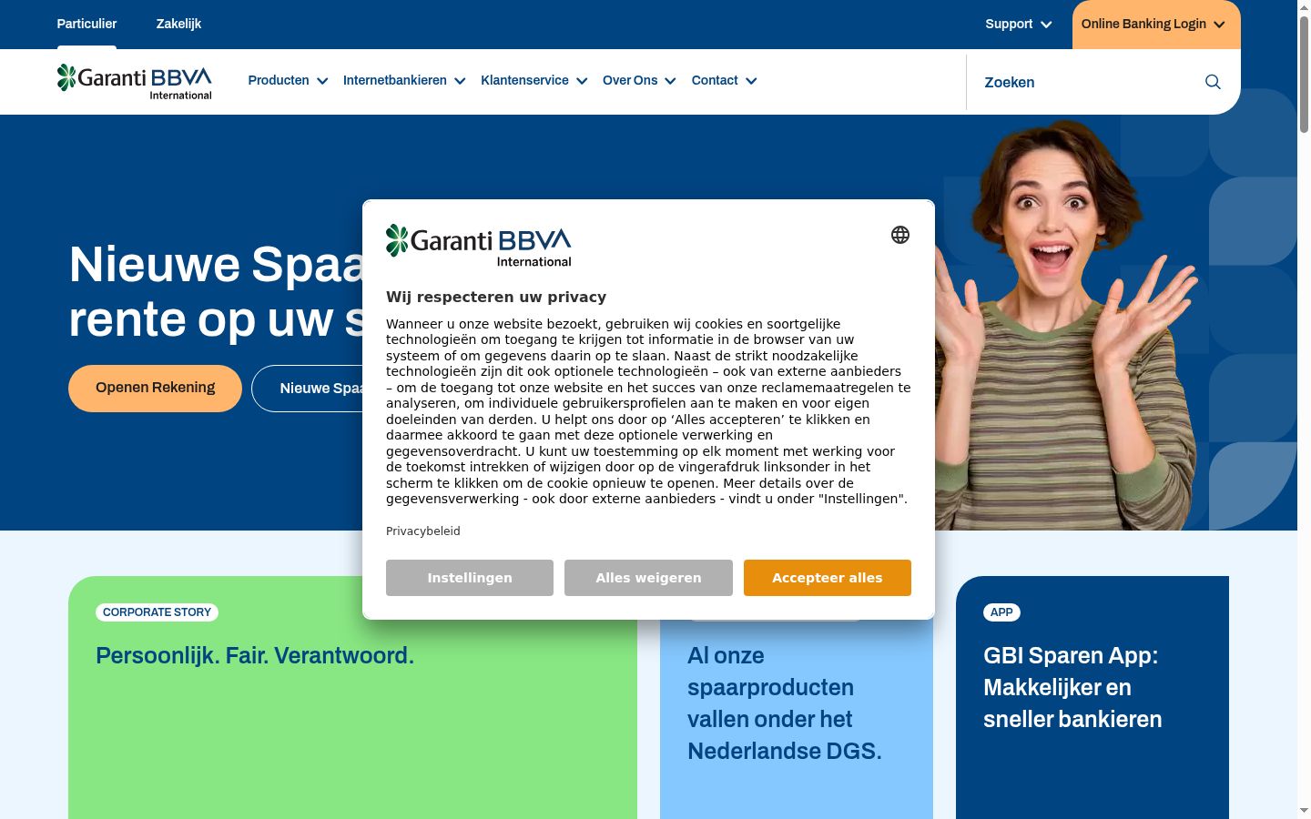Open cookie Instellingen
This screenshot has width=1311, height=819.
tap(470, 578)
